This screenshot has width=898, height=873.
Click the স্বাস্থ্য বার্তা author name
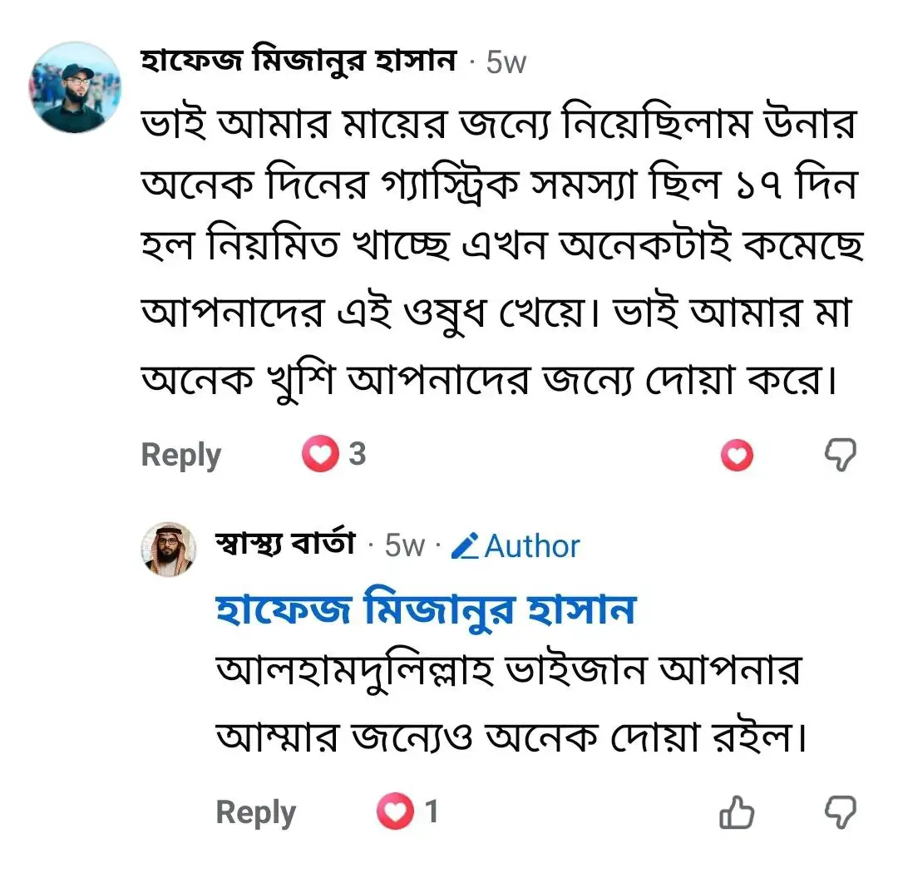coord(285,545)
